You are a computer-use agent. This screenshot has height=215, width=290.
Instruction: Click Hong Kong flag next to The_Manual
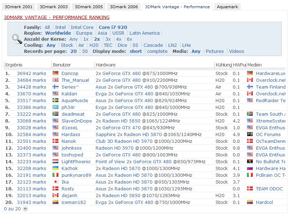coord(55,80)
